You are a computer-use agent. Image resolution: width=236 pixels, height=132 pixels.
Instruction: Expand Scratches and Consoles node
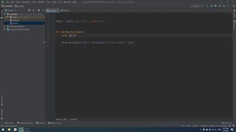pos(4,29)
